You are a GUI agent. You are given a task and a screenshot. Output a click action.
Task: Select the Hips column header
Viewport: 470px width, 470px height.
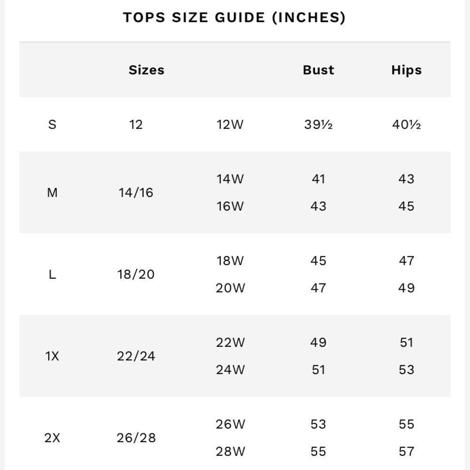(407, 70)
